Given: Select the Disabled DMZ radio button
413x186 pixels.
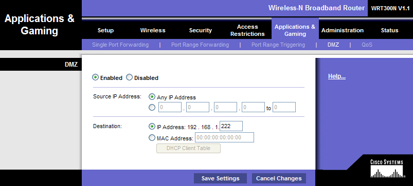Looking at the screenshot, I should tap(129, 78).
